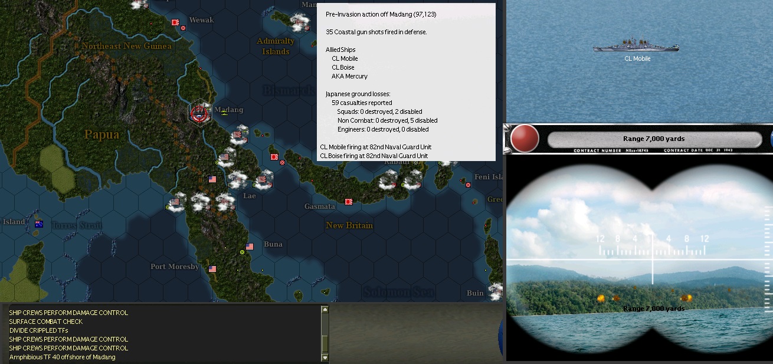The image size is (773, 364).
Task: Click the 'CL Mobile' caption under ship image
Action: [637, 58]
